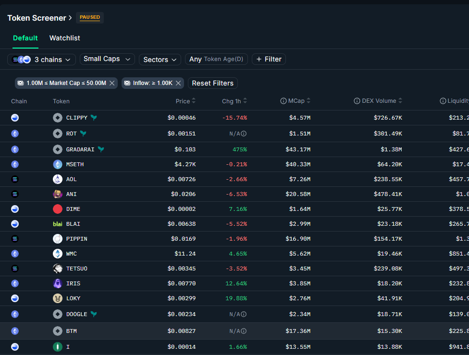Click the red DIME token logo
The width and height of the screenshot is (469, 355).
click(x=58, y=209)
